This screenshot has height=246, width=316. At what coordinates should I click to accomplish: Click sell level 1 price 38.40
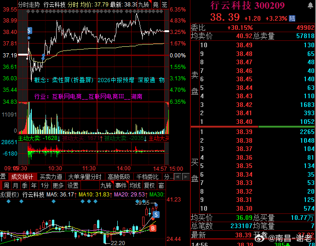(244, 122)
